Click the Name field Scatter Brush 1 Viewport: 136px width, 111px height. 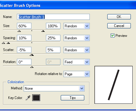coord(53,17)
